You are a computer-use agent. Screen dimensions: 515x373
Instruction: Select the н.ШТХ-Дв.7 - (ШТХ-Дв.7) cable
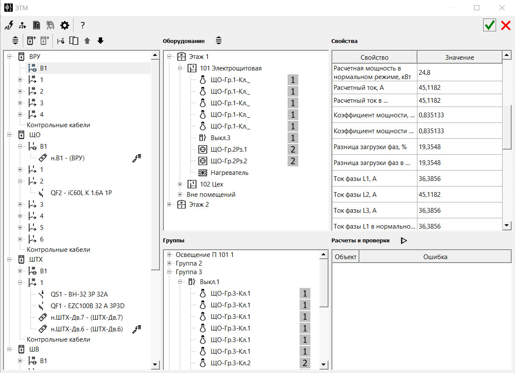pyautogui.click(x=87, y=318)
